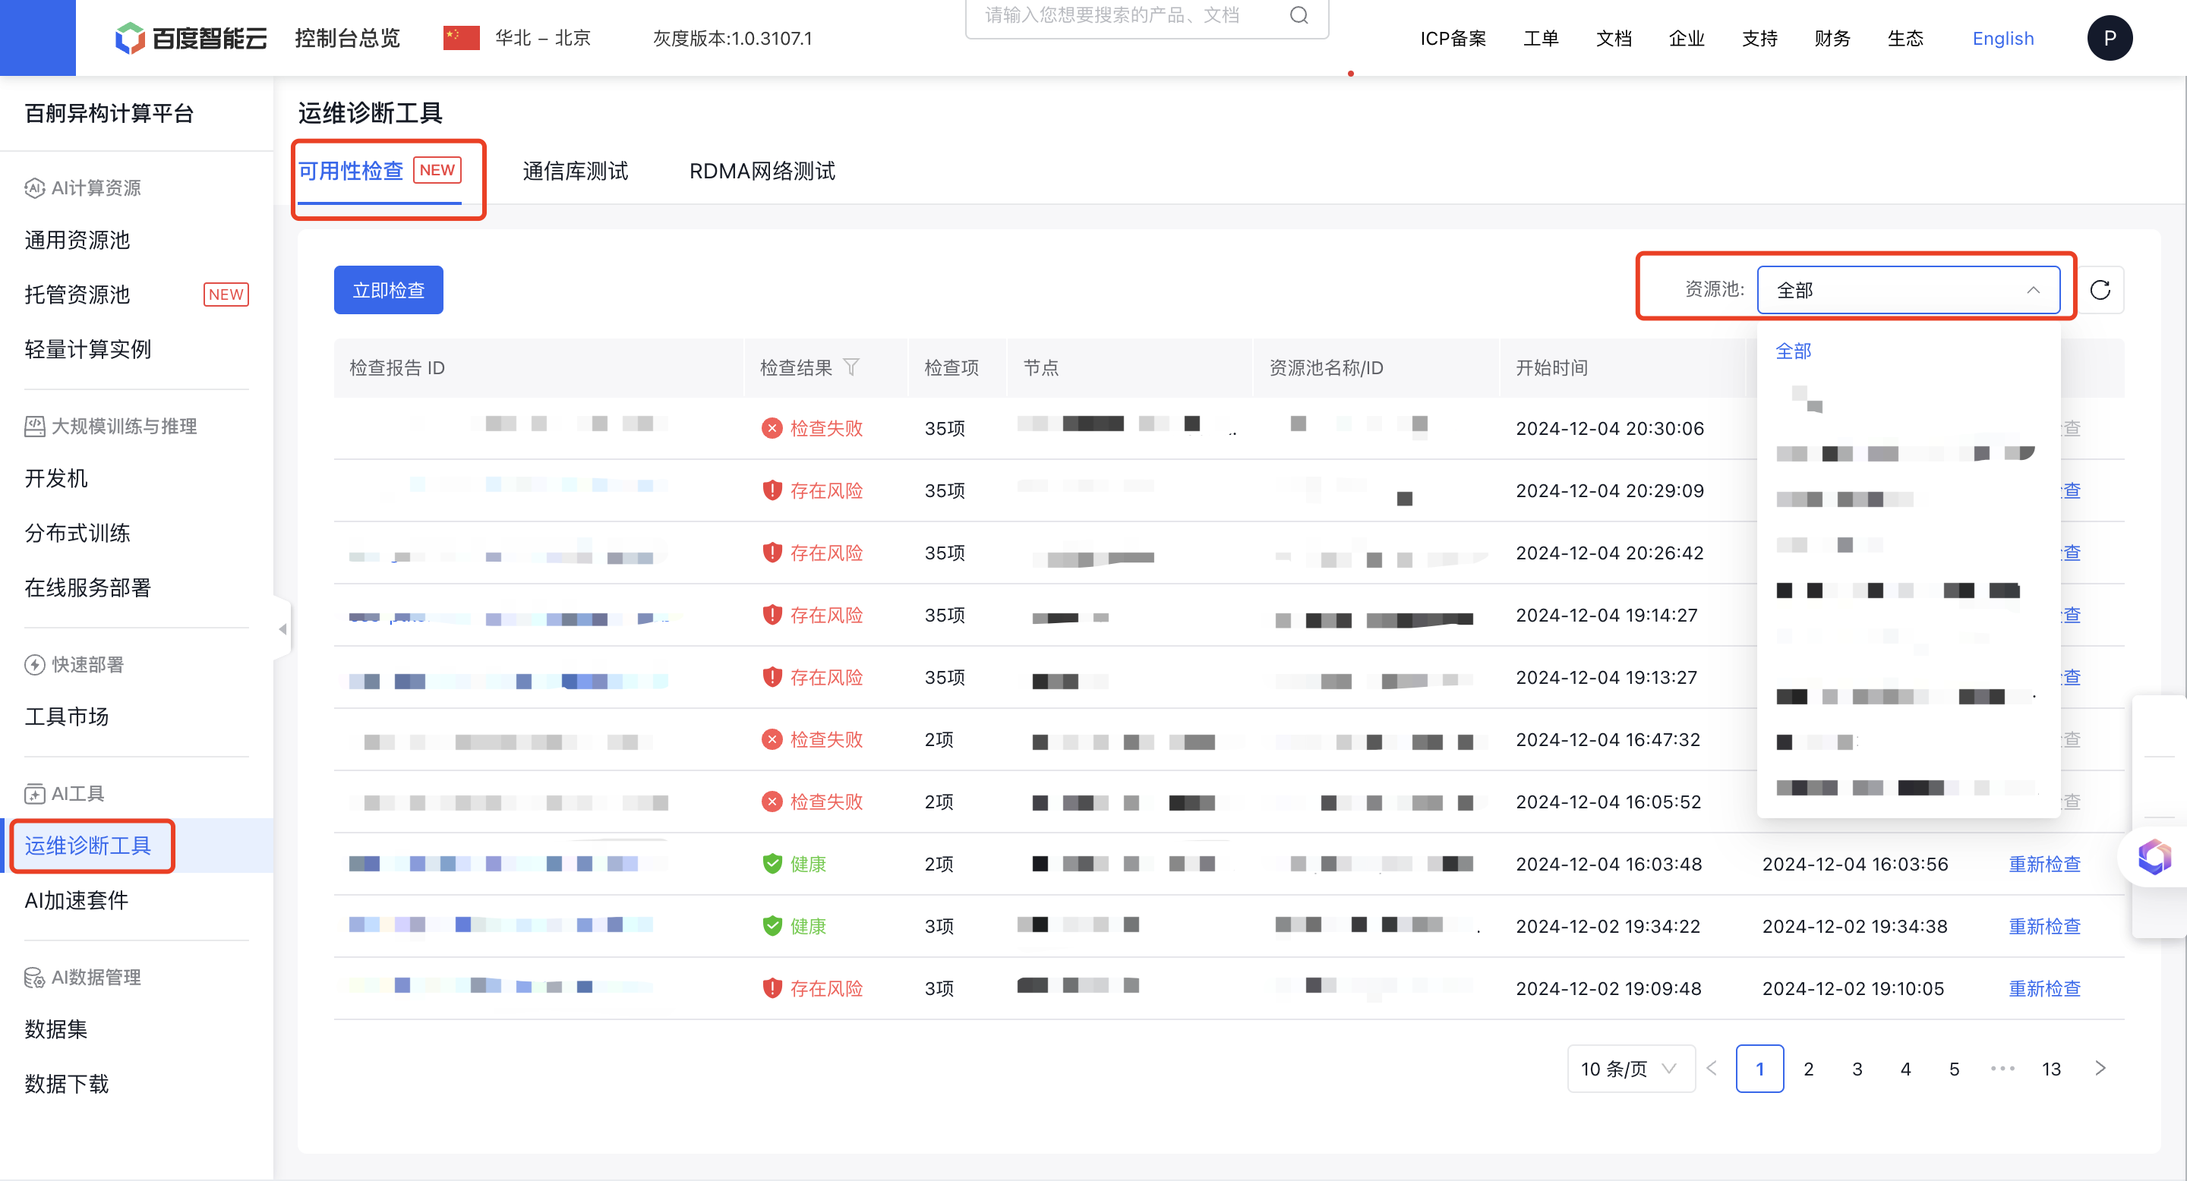Click the filter icon on 检查结果 column
The width and height of the screenshot is (2187, 1181).
pos(850,367)
